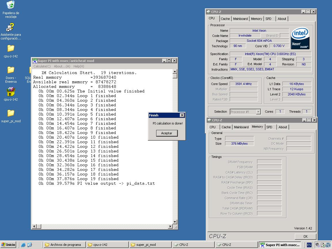The height and width of the screenshot is (249, 332).
Task: Activate the second CPU-Z taskbar button
Action: 237,245
